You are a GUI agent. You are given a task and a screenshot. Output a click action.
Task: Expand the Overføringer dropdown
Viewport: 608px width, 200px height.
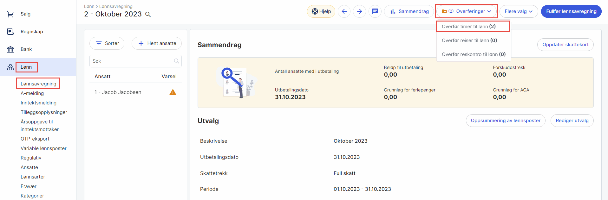click(466, 11)
